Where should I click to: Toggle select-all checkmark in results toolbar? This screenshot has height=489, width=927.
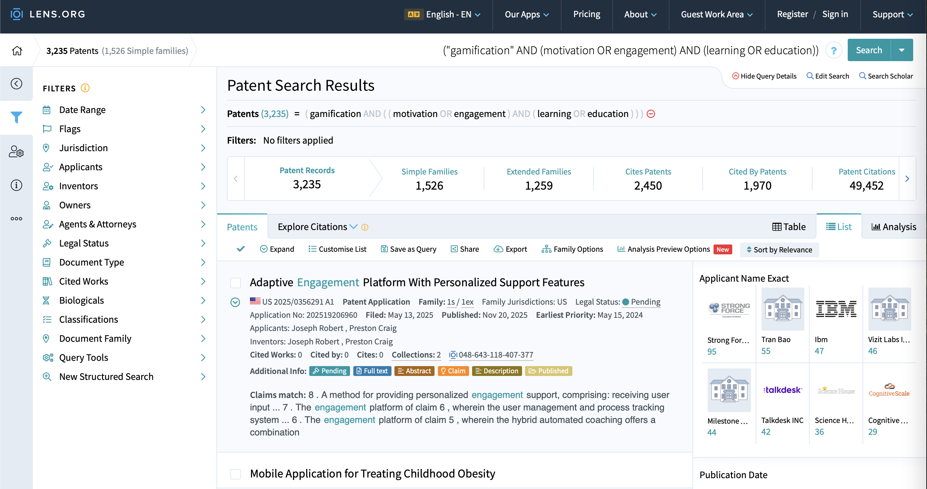click(241, 249)
